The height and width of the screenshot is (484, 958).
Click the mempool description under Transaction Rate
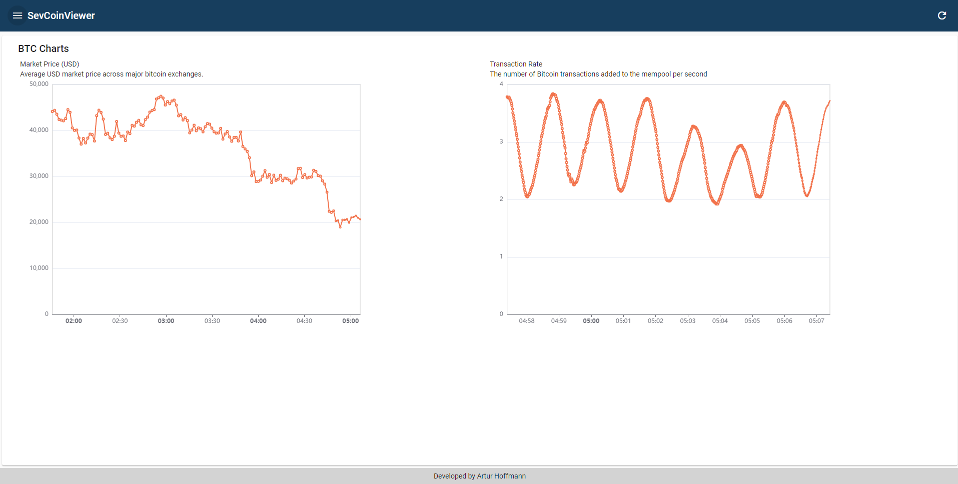click(x=598, y=74)
